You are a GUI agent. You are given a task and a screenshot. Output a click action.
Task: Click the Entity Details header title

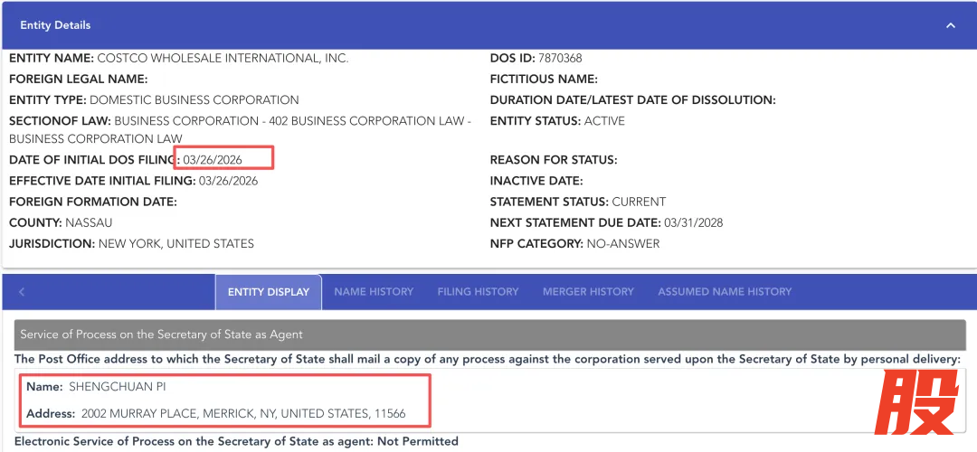[55, 25]
